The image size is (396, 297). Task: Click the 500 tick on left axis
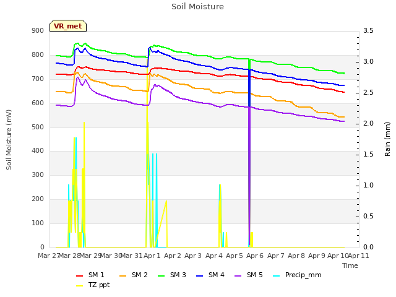click(38, 127)
